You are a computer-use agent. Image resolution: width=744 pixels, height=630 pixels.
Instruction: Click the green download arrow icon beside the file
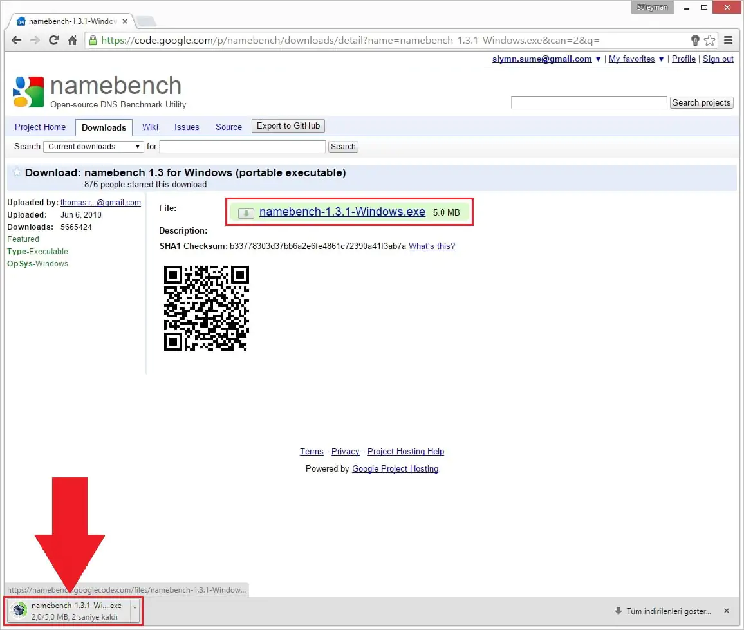(x=246, y=213)
